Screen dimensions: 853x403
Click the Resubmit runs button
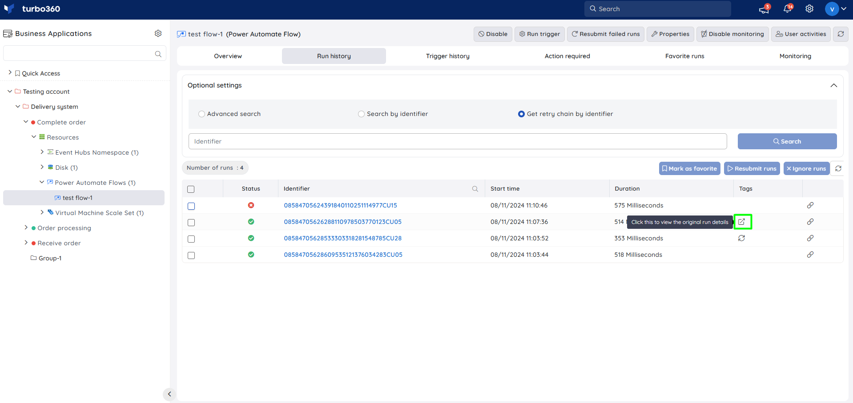point(752,168)
